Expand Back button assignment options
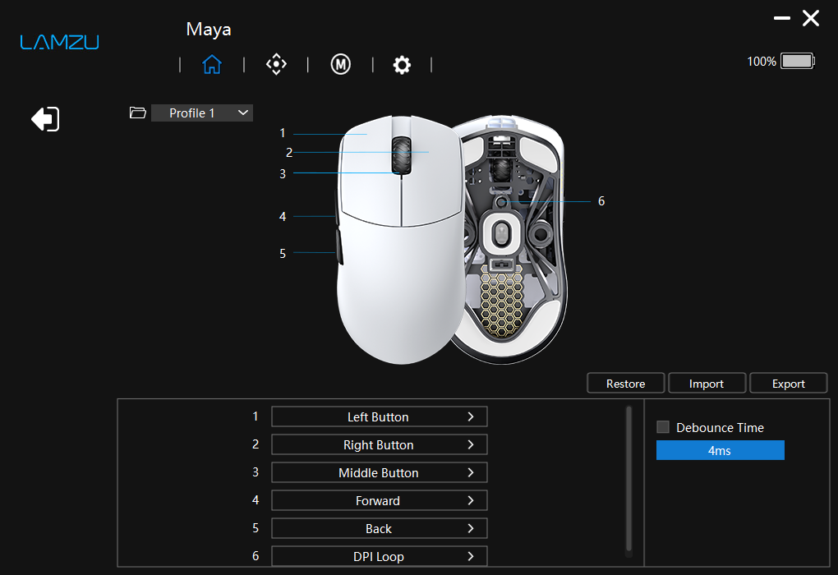 coord(380,528)
